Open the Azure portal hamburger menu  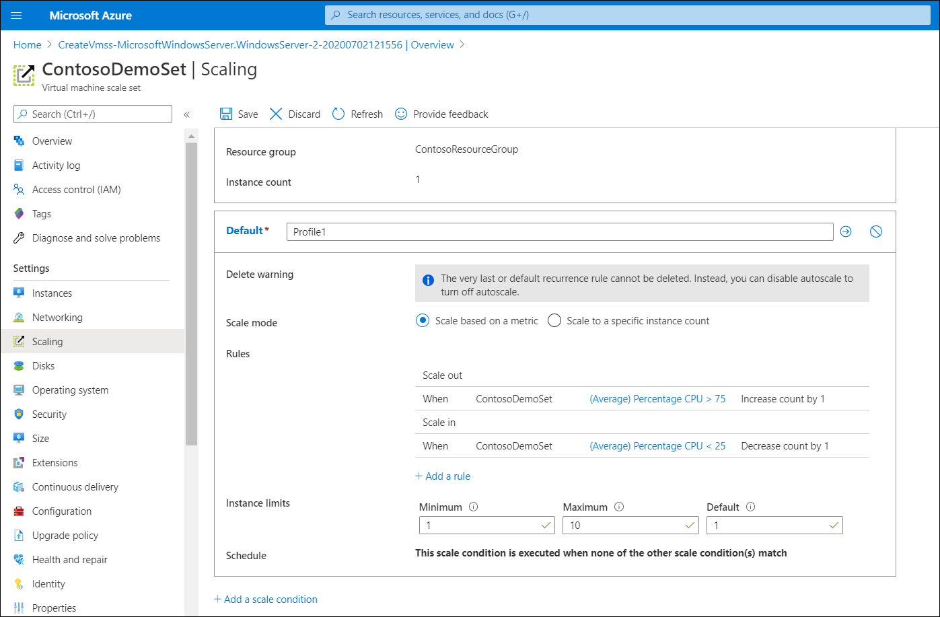[x=17, y=15]
